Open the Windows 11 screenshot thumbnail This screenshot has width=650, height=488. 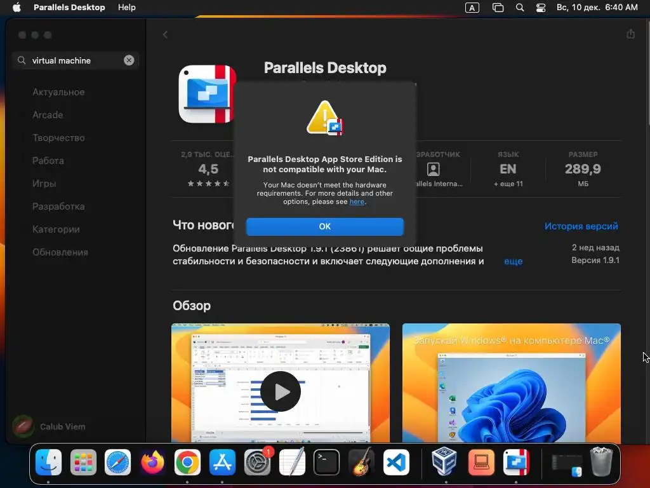[x=511, y=383]
